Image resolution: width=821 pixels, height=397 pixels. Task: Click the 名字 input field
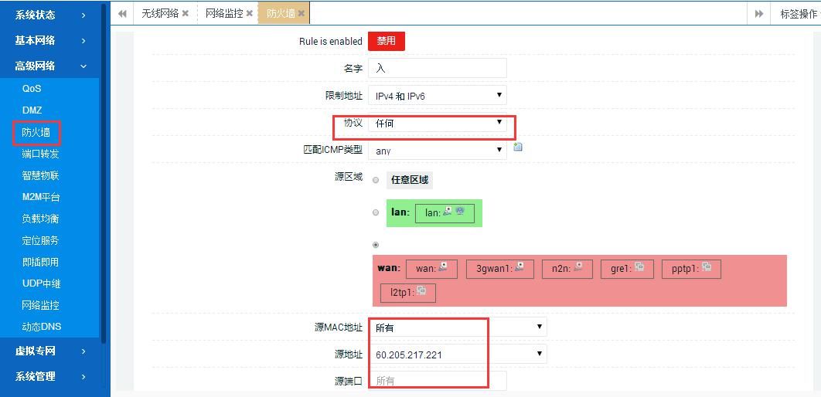(x=438, y=68)
